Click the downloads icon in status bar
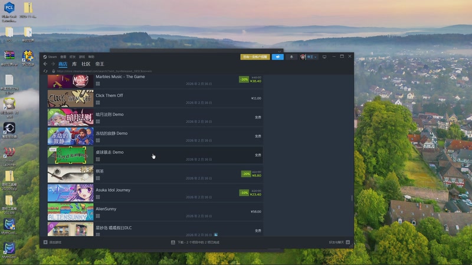This screenshot has width=472, height=265. [x=173, y=243]
